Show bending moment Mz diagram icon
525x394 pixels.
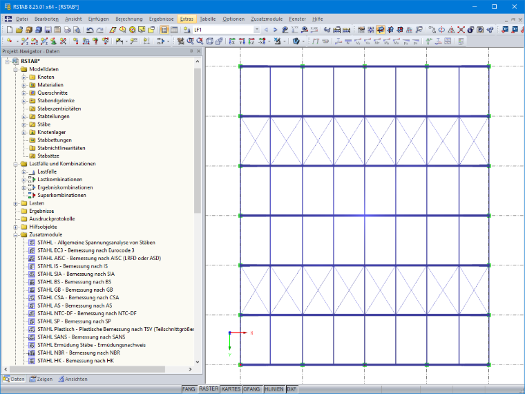pyautogui.click(x=397, y=41)
